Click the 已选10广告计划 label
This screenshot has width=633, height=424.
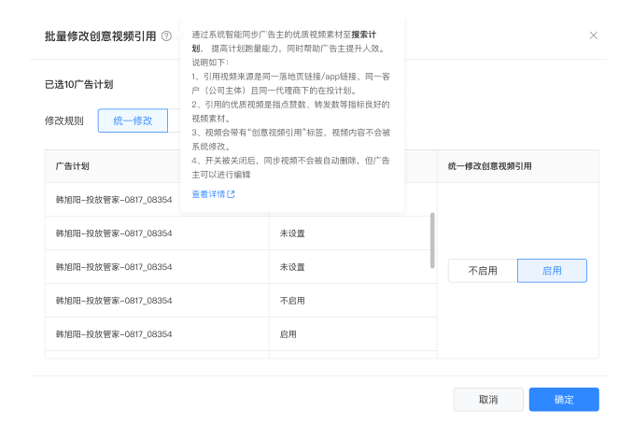tap(78, 84)
